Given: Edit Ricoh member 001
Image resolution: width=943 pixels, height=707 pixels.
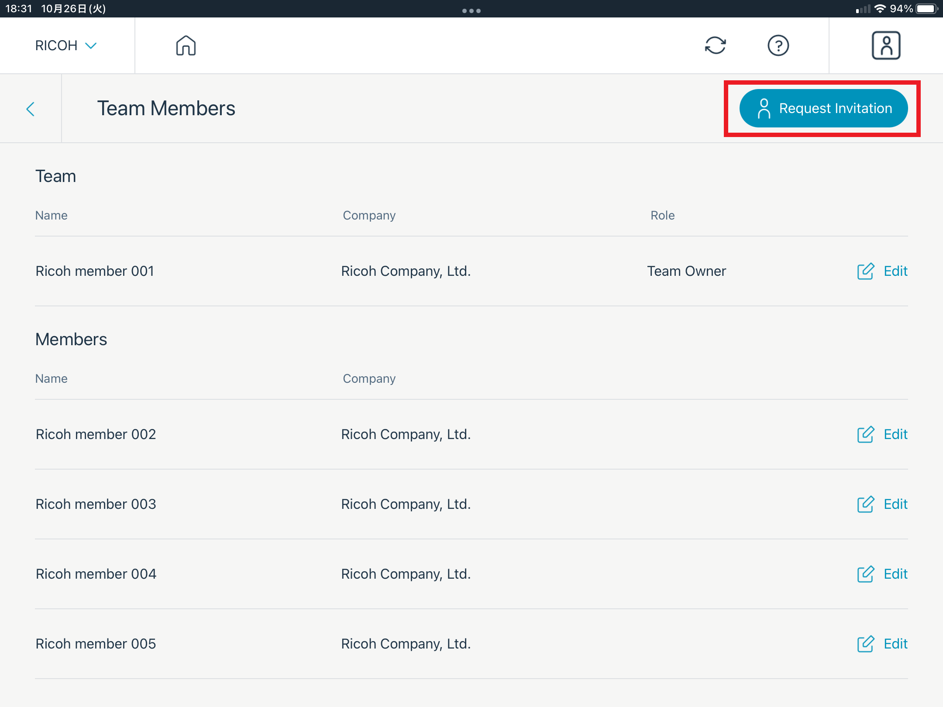Looking at the screenshot, I should coord(882,271).
